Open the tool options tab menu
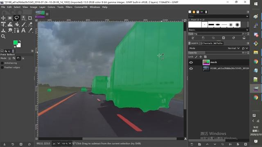 pos(32,51)
